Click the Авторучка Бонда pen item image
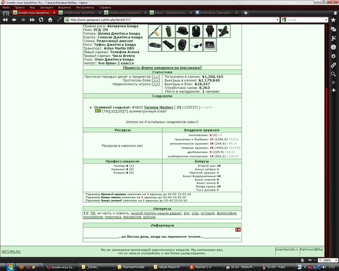Image resolution: width=339 pixels, height=271 pixels. [155, 31]
